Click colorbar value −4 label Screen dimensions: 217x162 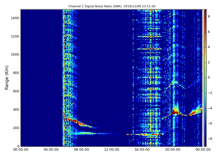pos(210,108)
